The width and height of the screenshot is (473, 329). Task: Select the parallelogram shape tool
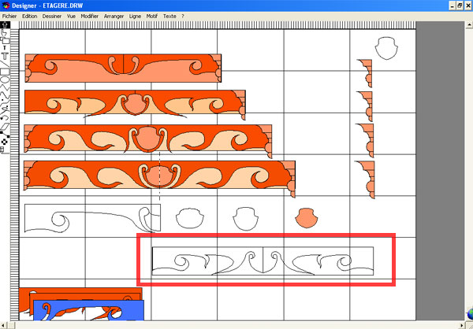pos(5,127)
